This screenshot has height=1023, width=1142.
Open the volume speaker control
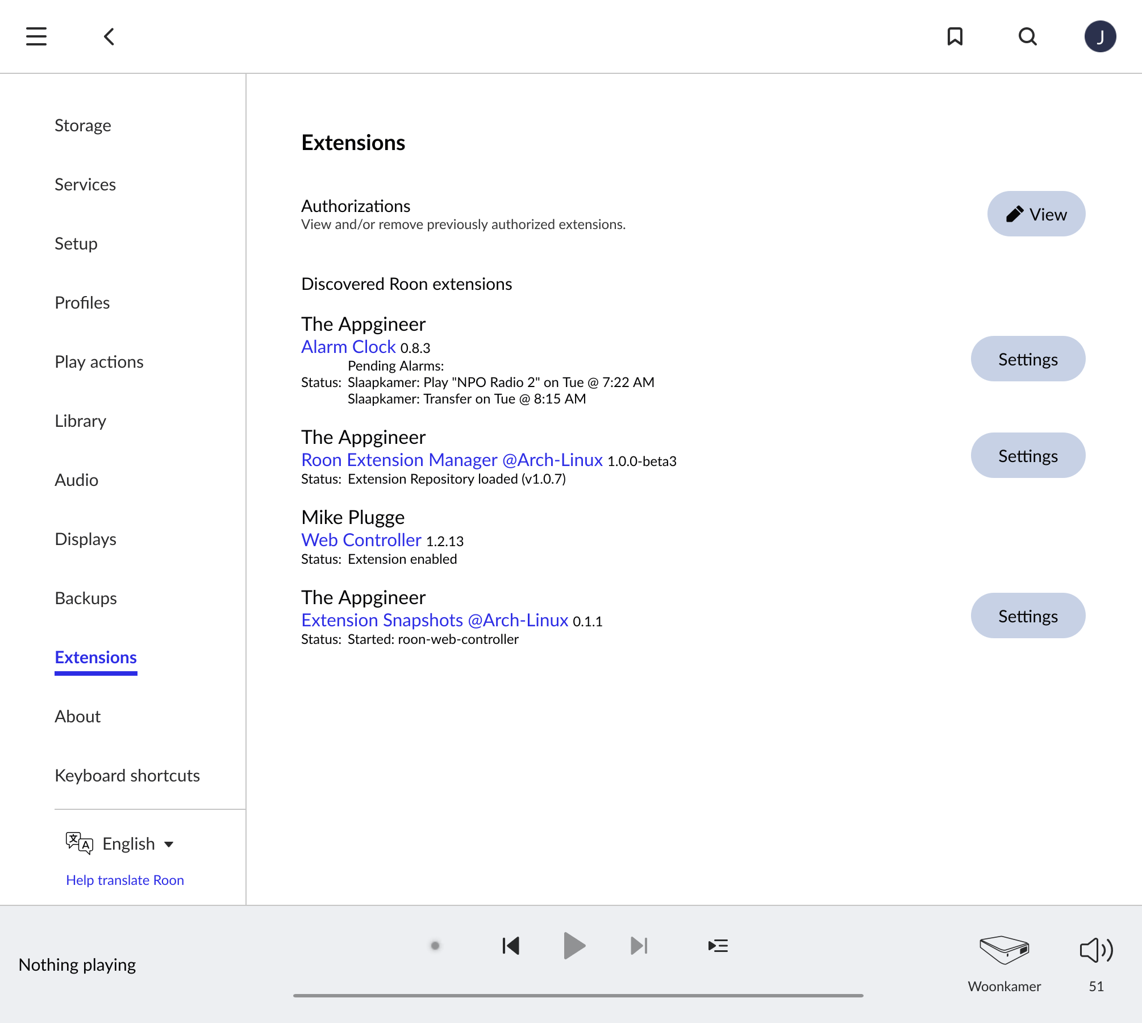pyautogui.click(x=1096, y=950)
